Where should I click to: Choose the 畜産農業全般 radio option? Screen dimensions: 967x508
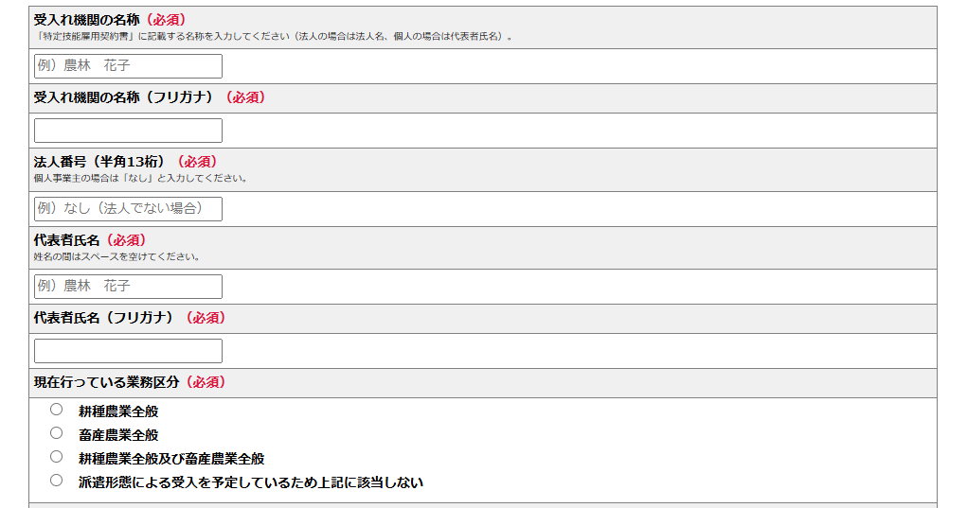point(56,433)
